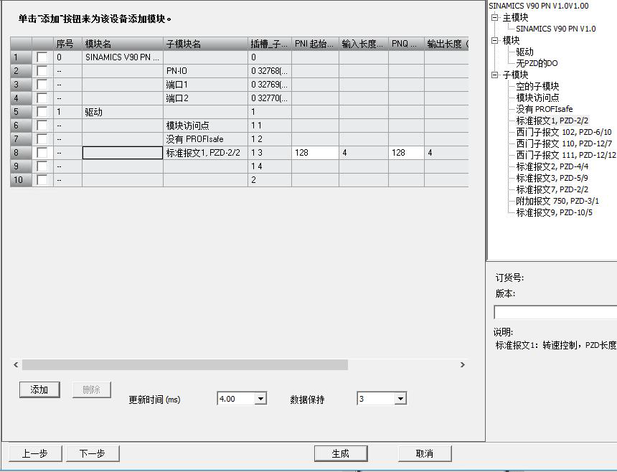Viewport: 617px width, 472px height.
Task: Click the 标准报文1, PZD-2/2 submodule cell
Action: (205, 153)
